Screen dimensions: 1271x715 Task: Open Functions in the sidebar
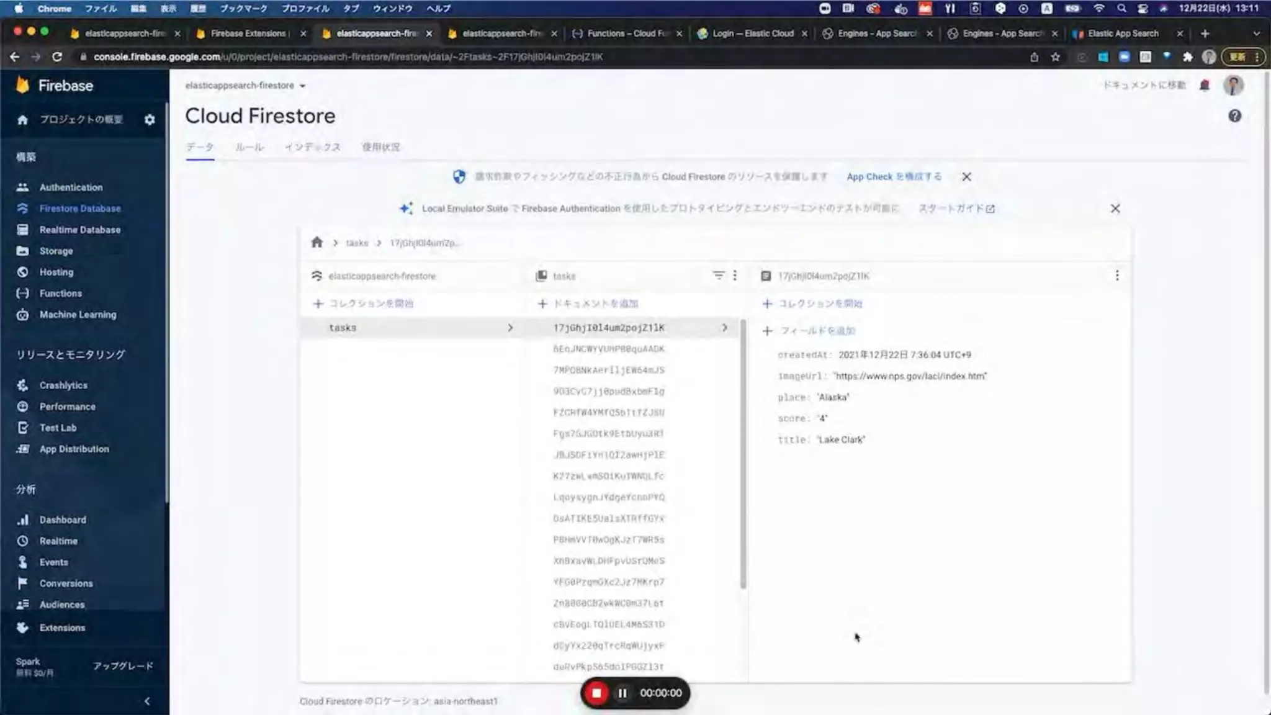(x=60, y=294)
